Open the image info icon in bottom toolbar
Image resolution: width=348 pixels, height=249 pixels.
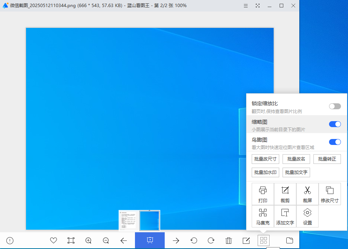point(10,240)
